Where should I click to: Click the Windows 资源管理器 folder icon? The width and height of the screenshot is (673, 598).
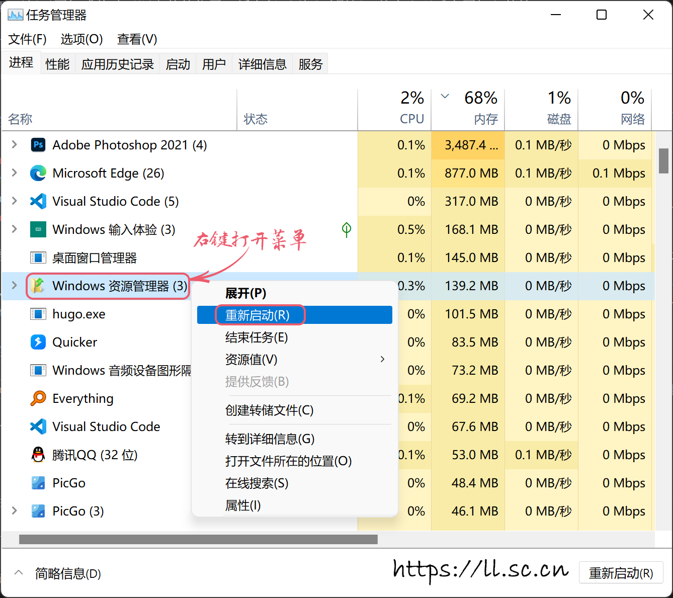click(x=38, y=286)
